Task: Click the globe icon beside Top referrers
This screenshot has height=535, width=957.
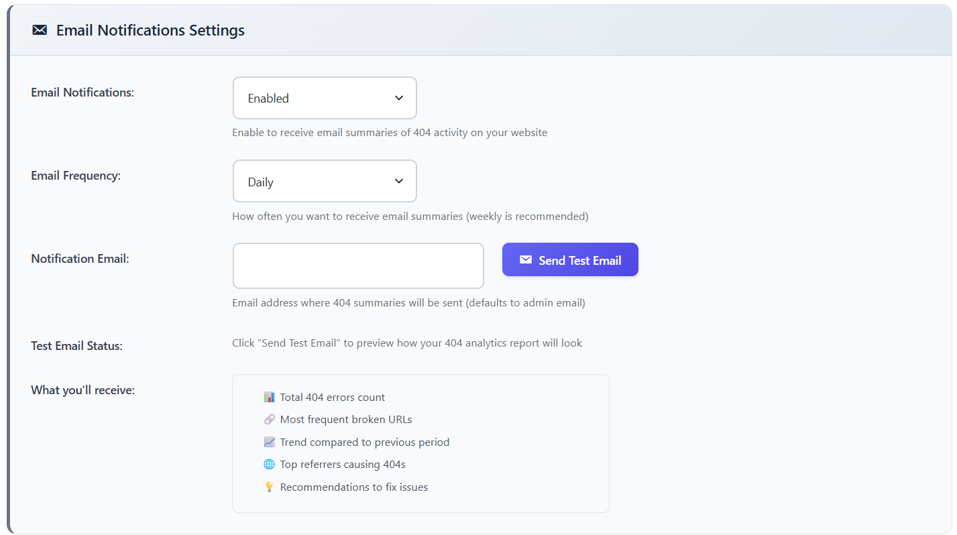Action: [x=270, y=465]
